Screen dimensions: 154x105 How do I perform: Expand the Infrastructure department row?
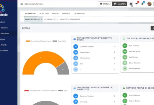tap(95, 58)
